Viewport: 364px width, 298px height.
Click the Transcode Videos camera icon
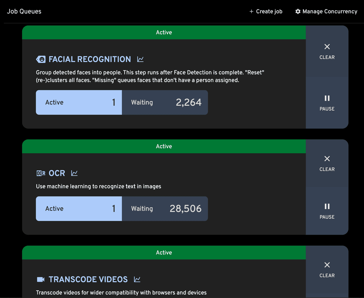(x=41, y=279)
